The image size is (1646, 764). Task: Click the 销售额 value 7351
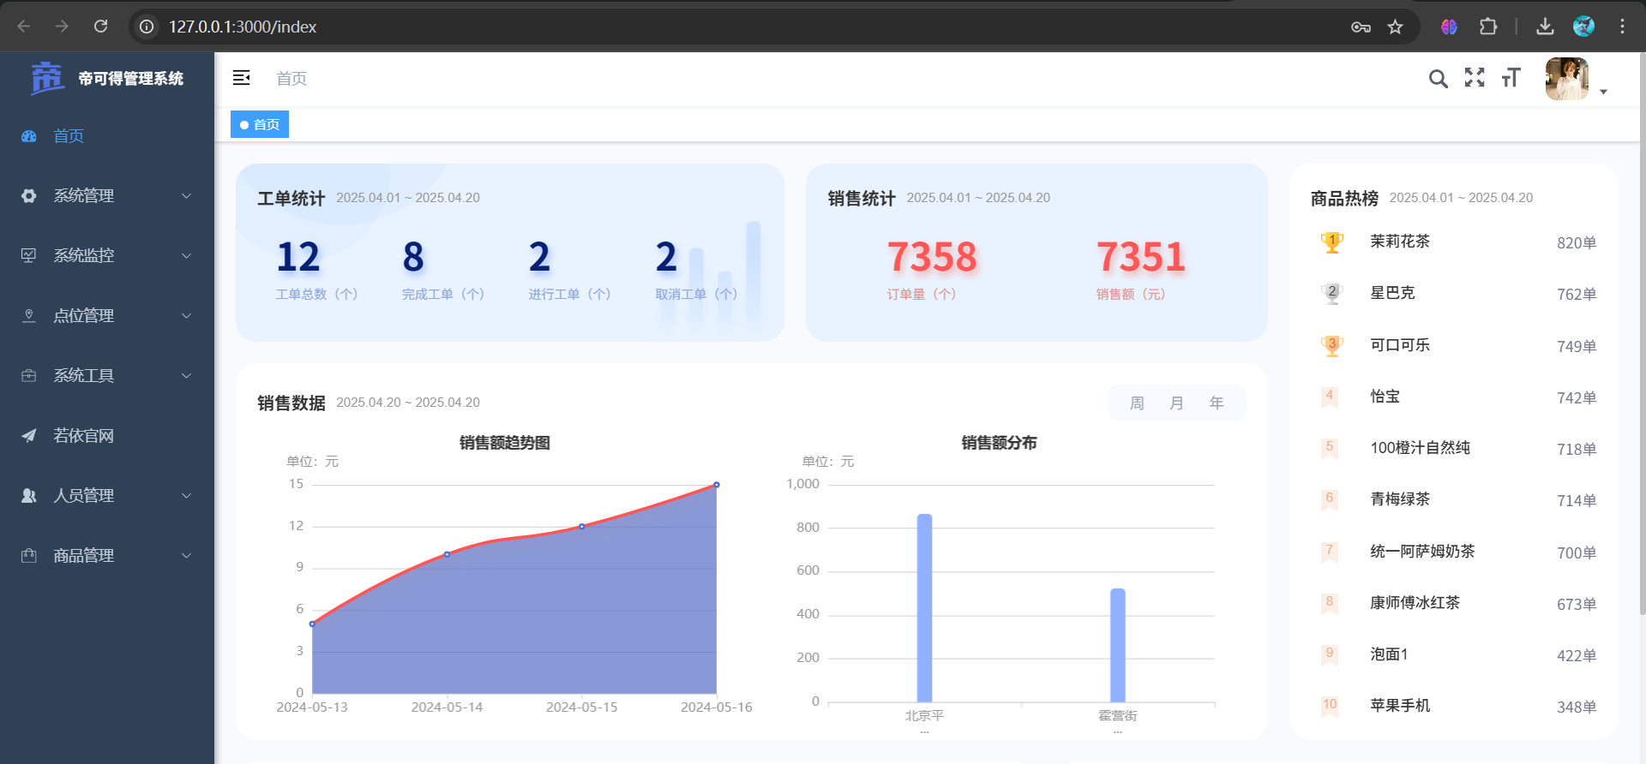1141,257
